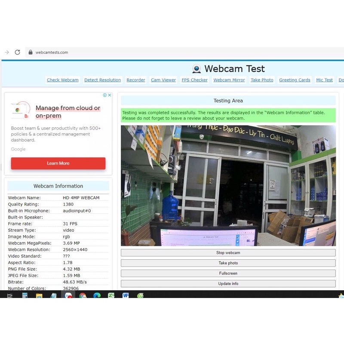Image resolution: width=344 pixels, height=344 pixels.
Task: Click the Google logo inside the advertisement
Action: [x=18, y=149]
